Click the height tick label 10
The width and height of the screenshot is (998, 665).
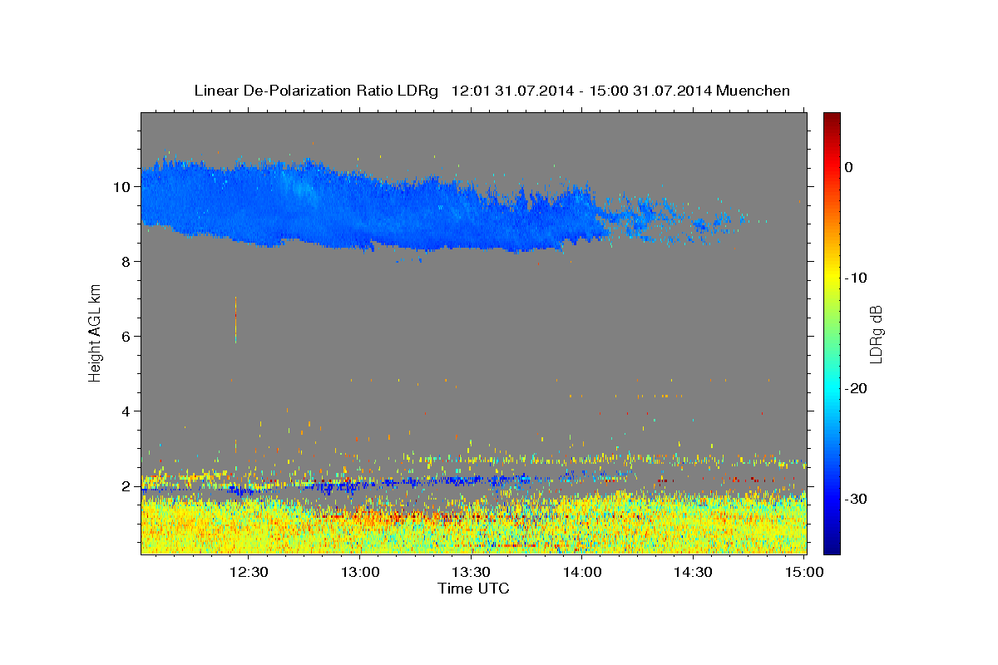123,186
